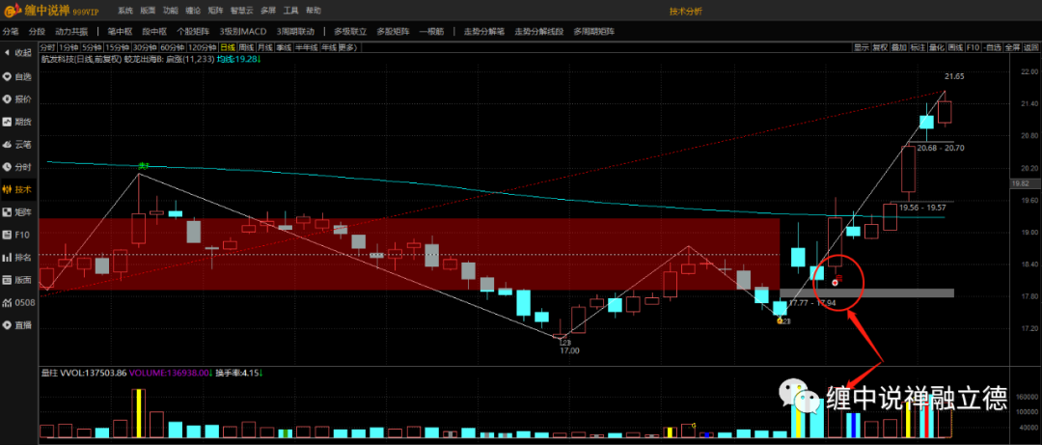Switch to 15分钟 period tab
Screen dimensions: 1042x445
pyautogui.click(x=117, y=47)
